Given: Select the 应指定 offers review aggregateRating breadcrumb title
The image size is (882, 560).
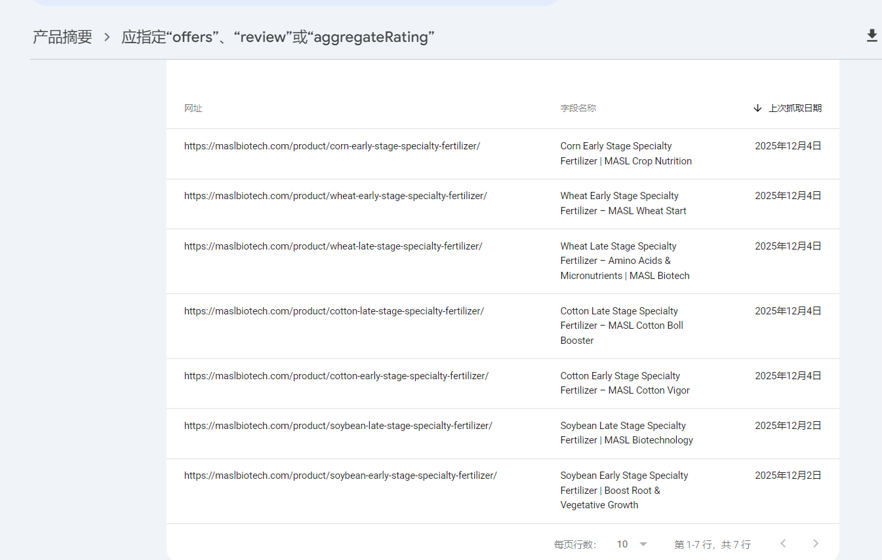Looking at the screenshot, I should (x=278, y=37).
